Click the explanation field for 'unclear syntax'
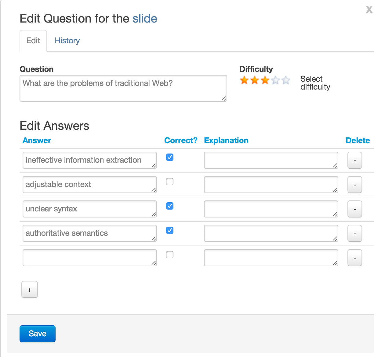The width and height of the screenshot is (378, 357). 271,209
